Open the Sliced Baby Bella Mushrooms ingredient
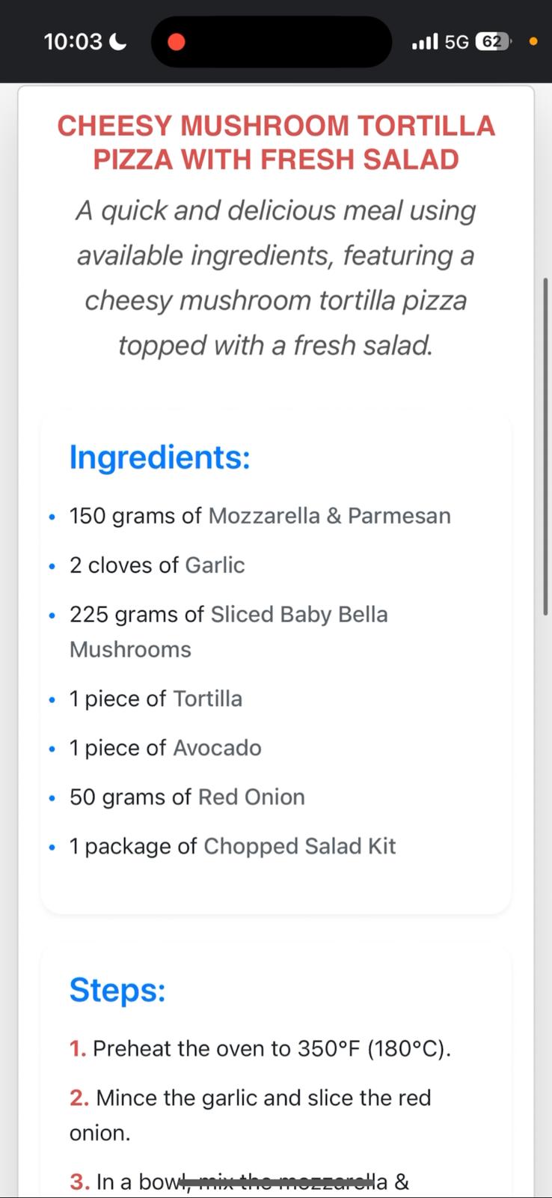The height and width of the screenshot is (1198, 552). (x=229, y=632)
